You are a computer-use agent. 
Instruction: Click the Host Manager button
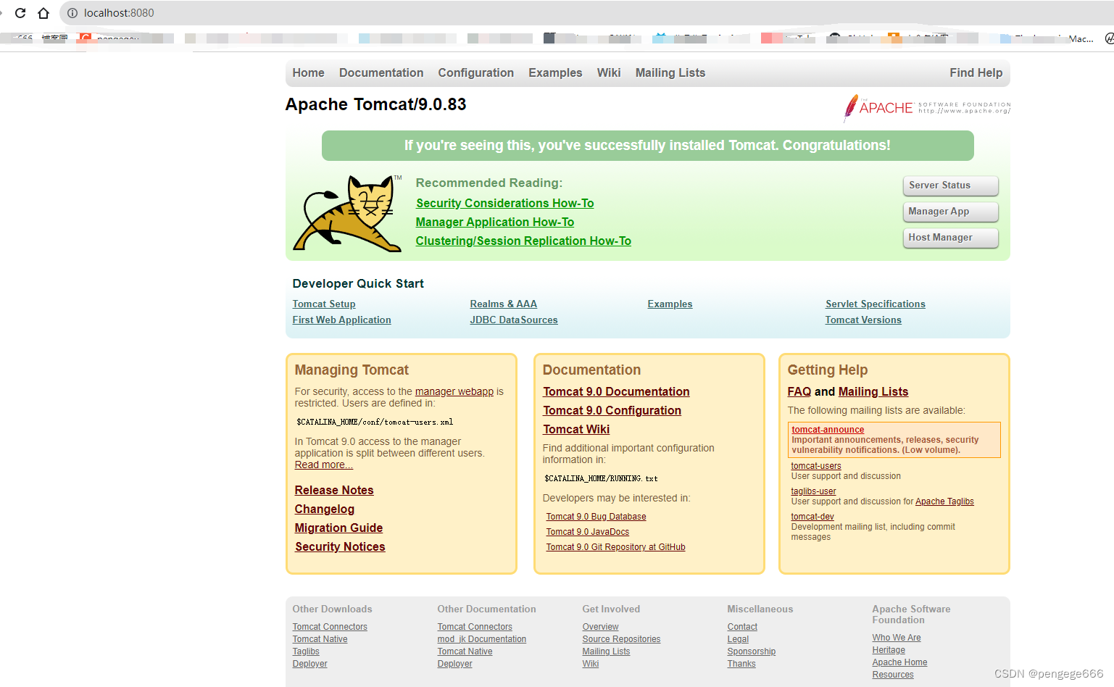coord(951,238)
